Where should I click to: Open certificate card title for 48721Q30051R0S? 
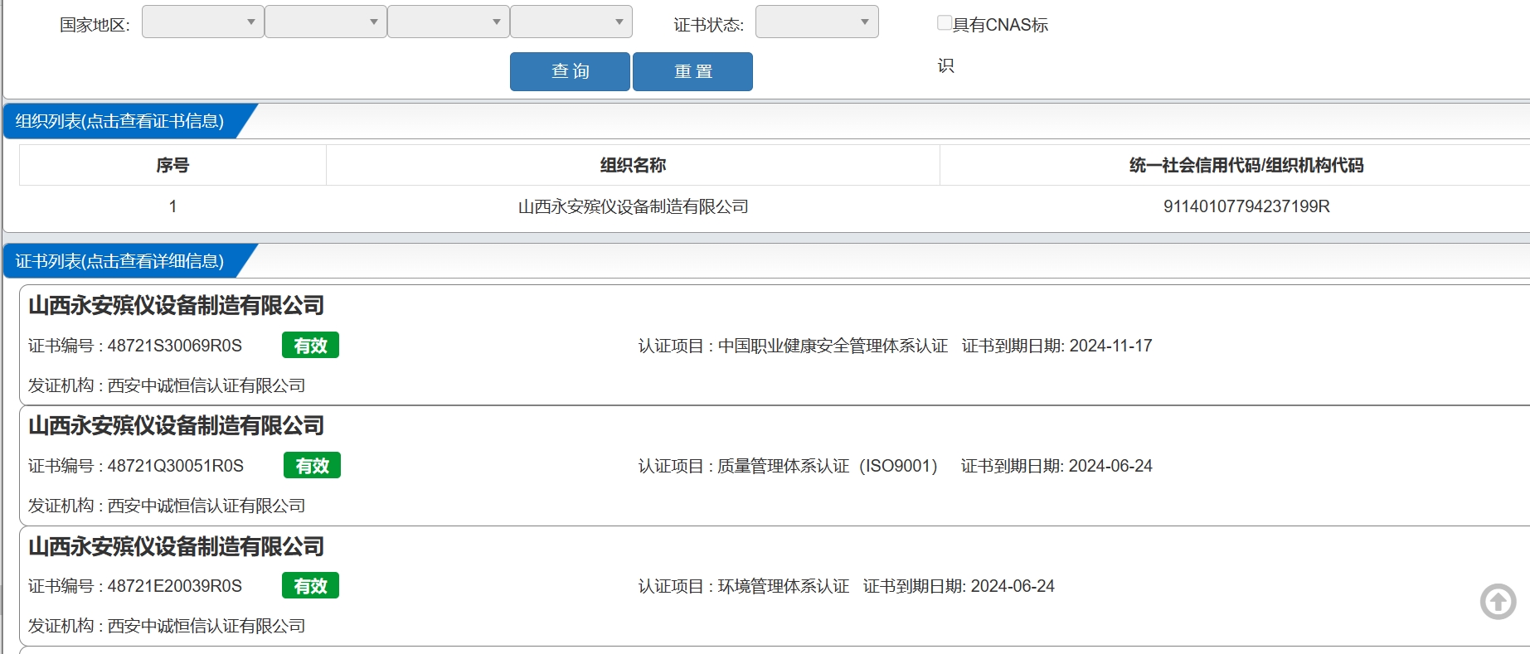[176, 425]
